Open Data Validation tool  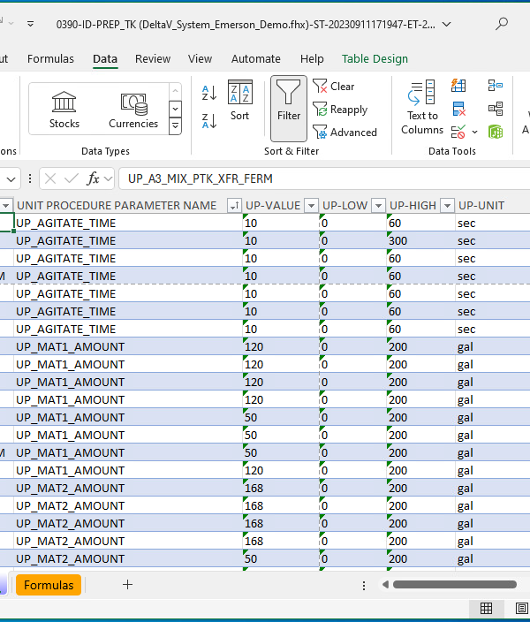(458, 132)
